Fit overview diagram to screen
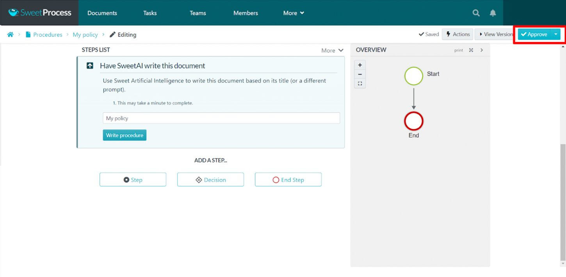This screenshot has width=566, height=277. point(360,83)
